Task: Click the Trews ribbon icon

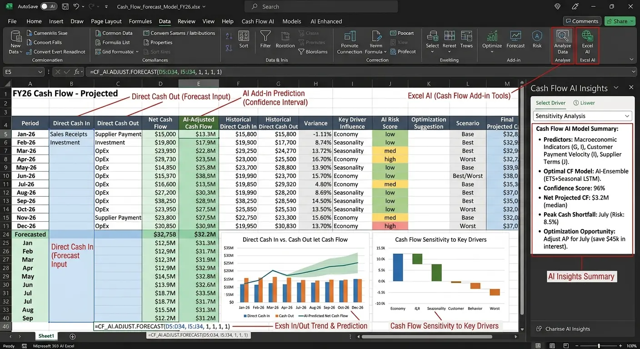Action: tap(466, 39)
